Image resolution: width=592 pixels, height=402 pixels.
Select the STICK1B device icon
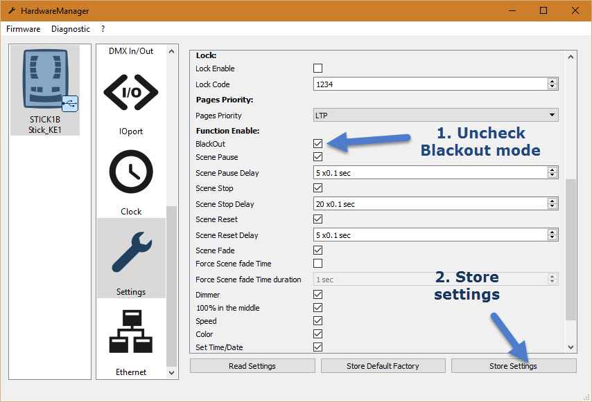(x=45, y=79)
